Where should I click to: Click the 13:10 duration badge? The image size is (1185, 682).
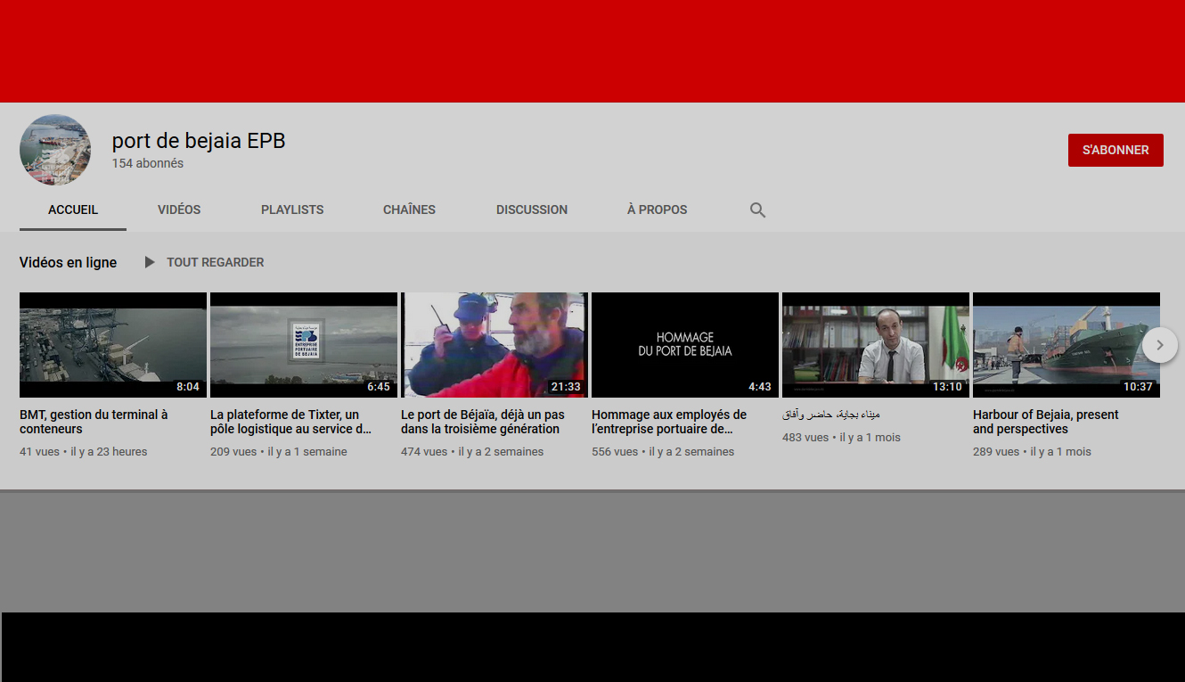tap(947, 387)
